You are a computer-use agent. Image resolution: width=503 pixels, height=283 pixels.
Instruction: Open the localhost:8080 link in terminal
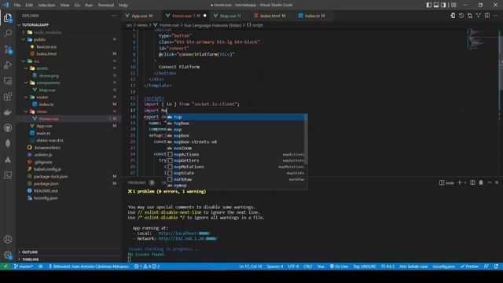click(185, 233)
